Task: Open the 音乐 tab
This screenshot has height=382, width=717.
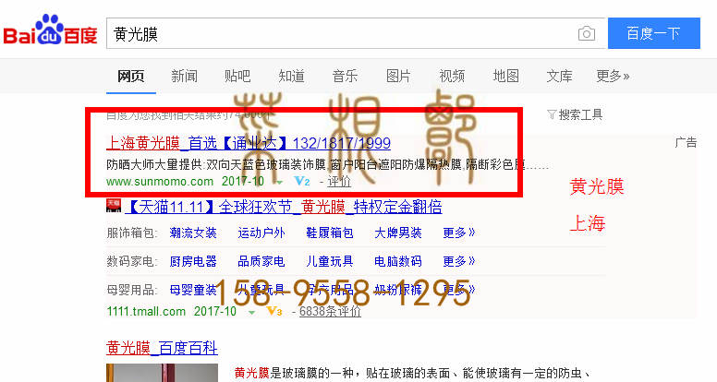Action: click(345, 76)
